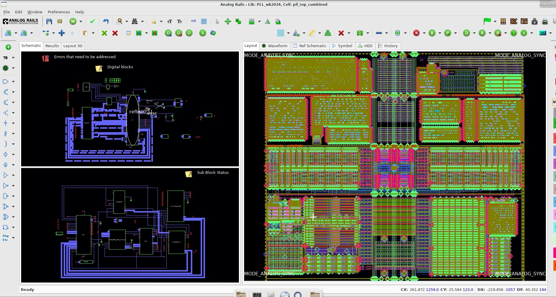Open dropdown arrow next to green flag
556x297 pixels.
495,21
